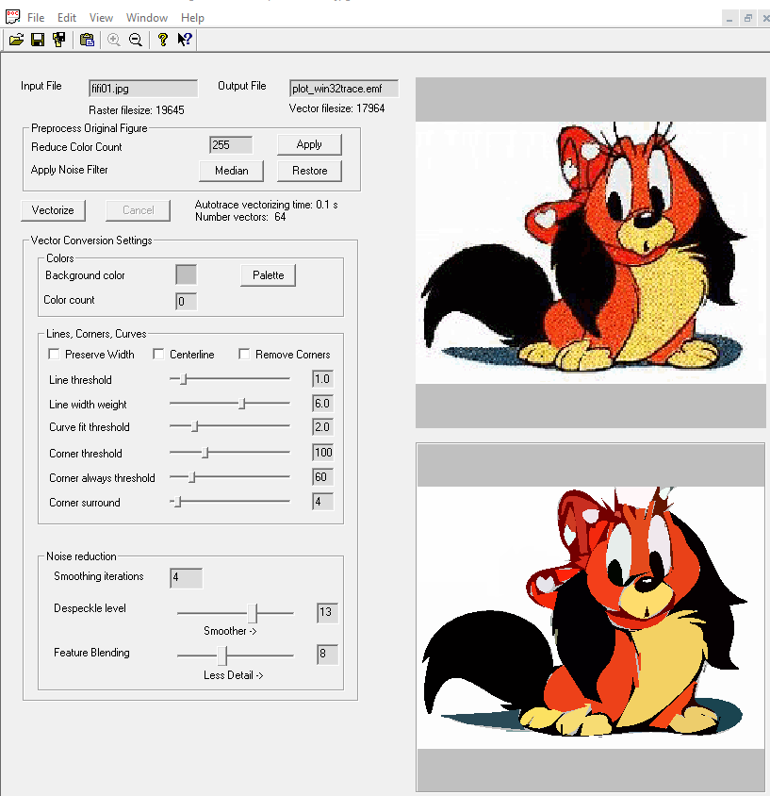Screen dimensions: 770x796
Task: Click the Despeckle level slider handle
Action: point(253,613)
